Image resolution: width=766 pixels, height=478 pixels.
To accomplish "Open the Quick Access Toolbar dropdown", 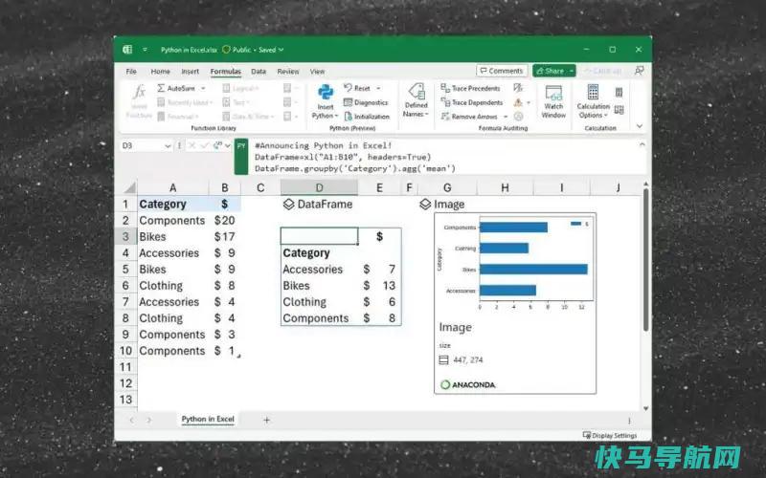I will click(145, 50).
